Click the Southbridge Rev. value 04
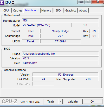The image size is (104, 107). pyautogui.click(x=94, y=36)
